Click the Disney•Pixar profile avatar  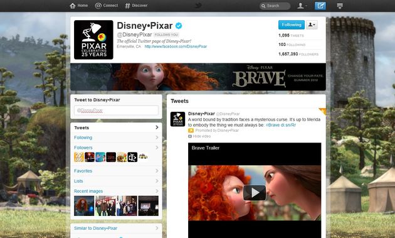[93, 40]
